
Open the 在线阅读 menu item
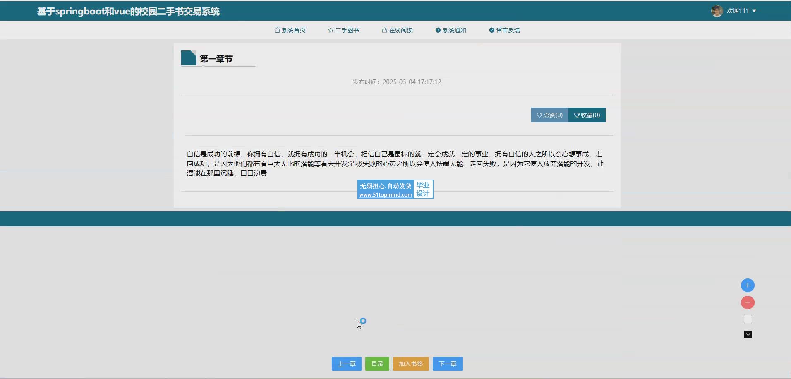397,30
